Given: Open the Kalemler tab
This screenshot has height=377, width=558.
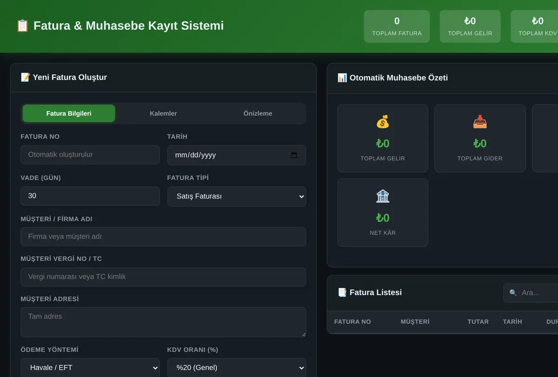Looking at the screenshot, I should point(163,113).
